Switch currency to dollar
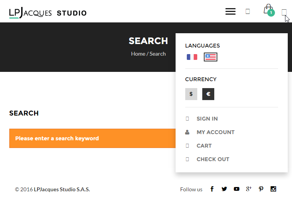 coord(191,94)
